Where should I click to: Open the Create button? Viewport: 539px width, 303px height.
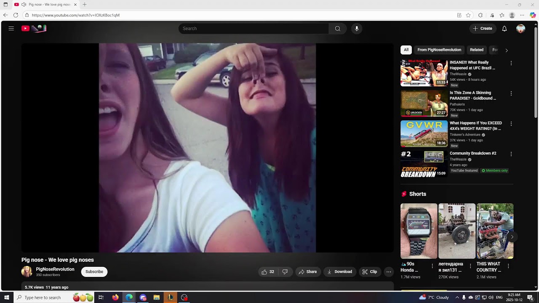click(x=483, y=29)
